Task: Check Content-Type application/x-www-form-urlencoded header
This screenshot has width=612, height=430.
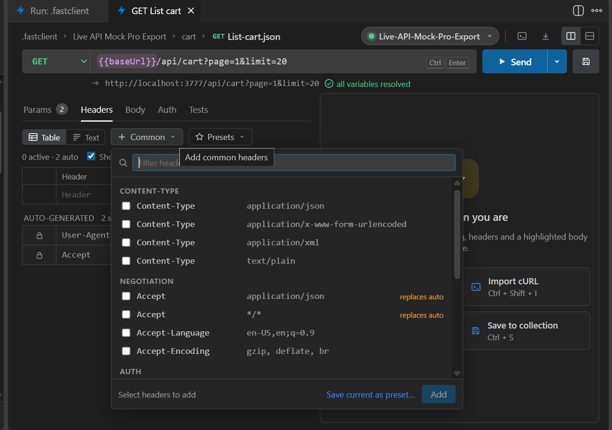Action: [x=126, y=224]
